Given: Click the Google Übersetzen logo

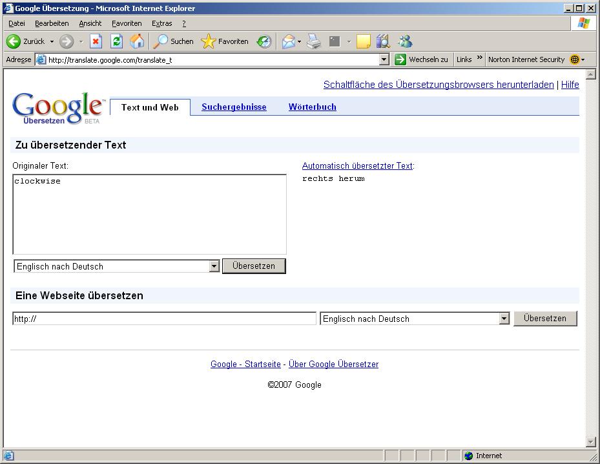Looking at the screenshot, I should point(59,109).
